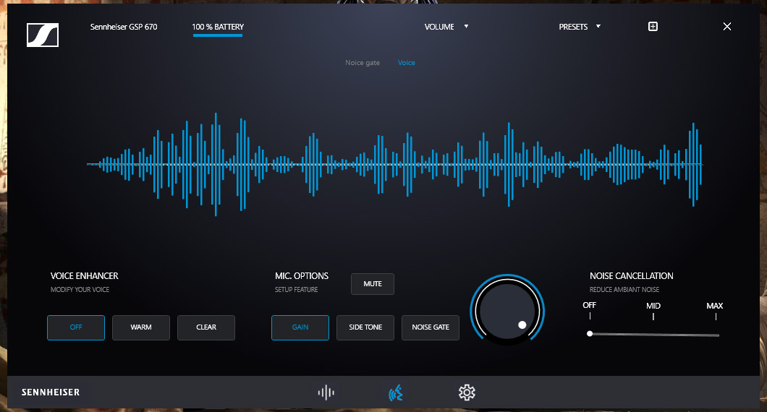The width and height of the screenshot is (767, 412).
Task: Click the Sennheiser logo icon
Action: coord(42,35)
